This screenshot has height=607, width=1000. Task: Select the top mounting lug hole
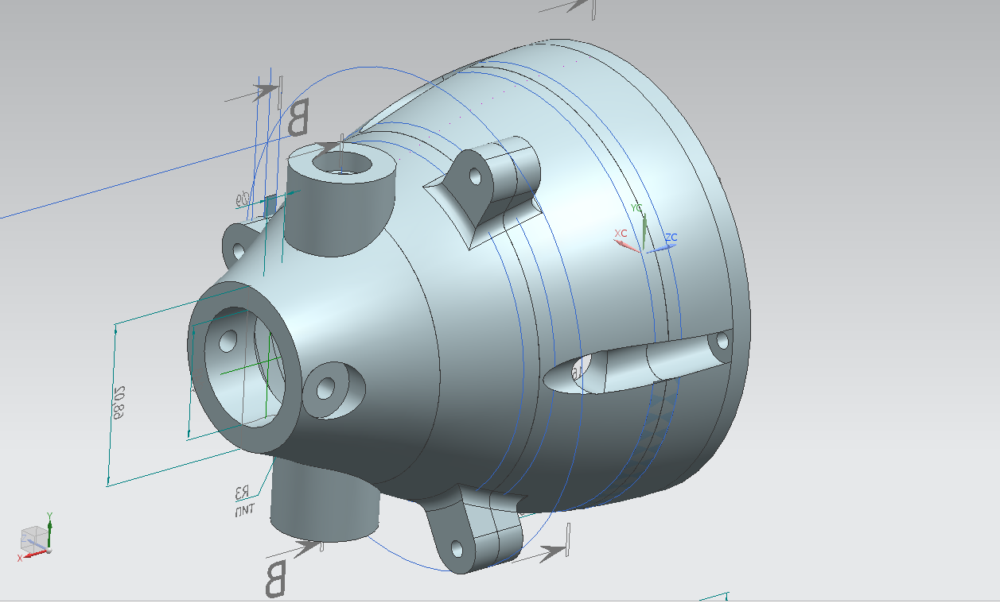point(476,176)
